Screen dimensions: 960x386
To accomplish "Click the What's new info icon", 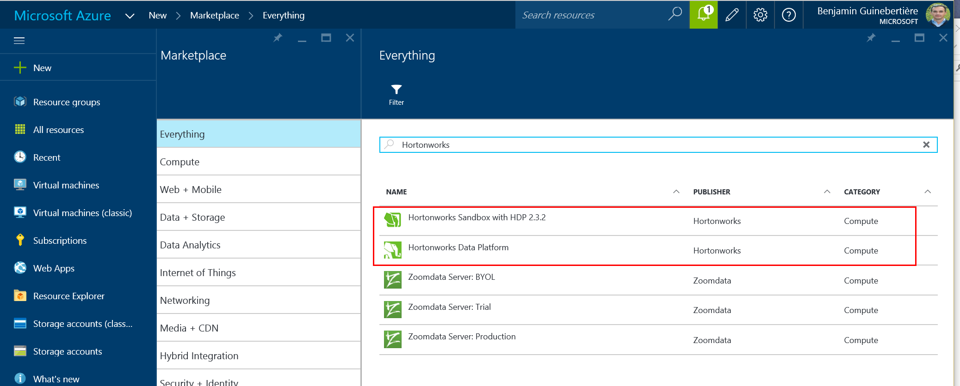I will 20,379.
